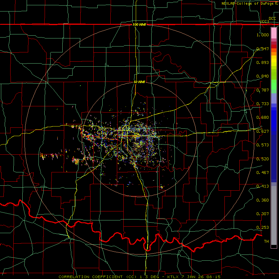Screen dimensions: 279x279
Task: Click the 0.467 scale value
Action: 263,172
